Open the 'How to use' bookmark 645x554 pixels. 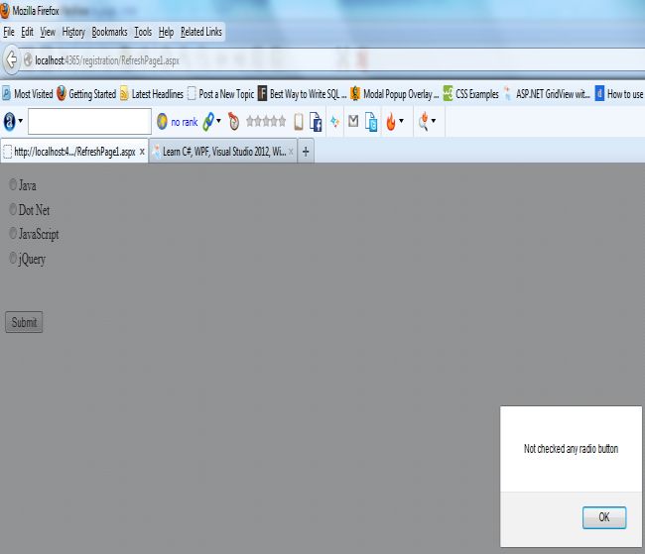(619, 94)
